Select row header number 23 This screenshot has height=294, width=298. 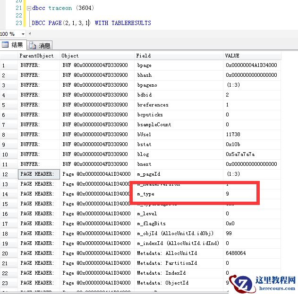pos(9,283)
